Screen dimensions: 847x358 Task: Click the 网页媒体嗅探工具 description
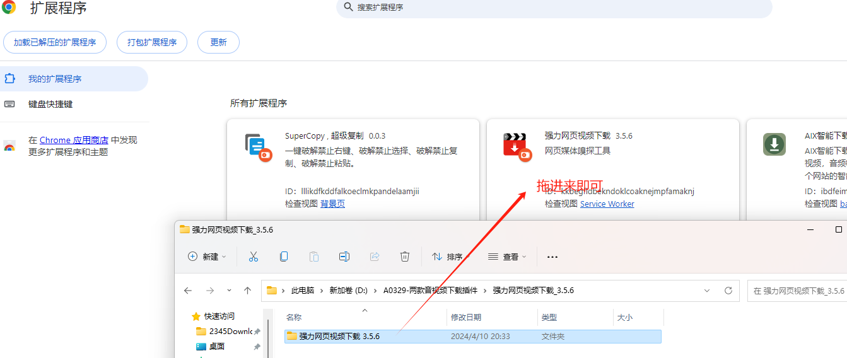coord(578,151)
